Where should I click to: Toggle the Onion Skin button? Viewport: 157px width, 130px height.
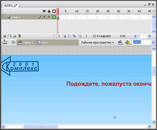click(x=65, y=36)
